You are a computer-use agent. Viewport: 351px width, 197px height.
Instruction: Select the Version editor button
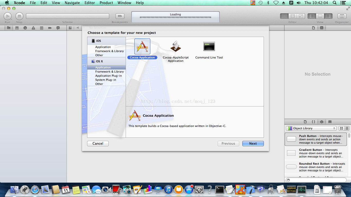[301, 16]
